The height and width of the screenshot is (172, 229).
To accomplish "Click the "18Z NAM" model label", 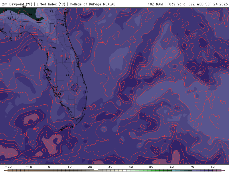I will (x=155, y=4).
